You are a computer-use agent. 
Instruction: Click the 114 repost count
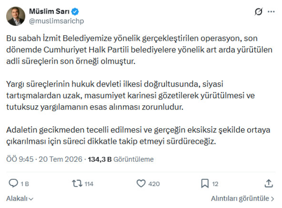tap(89, 184)
